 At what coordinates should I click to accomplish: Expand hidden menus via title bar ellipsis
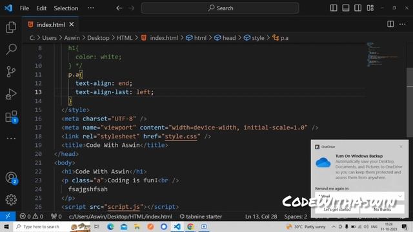coord(91,8)
